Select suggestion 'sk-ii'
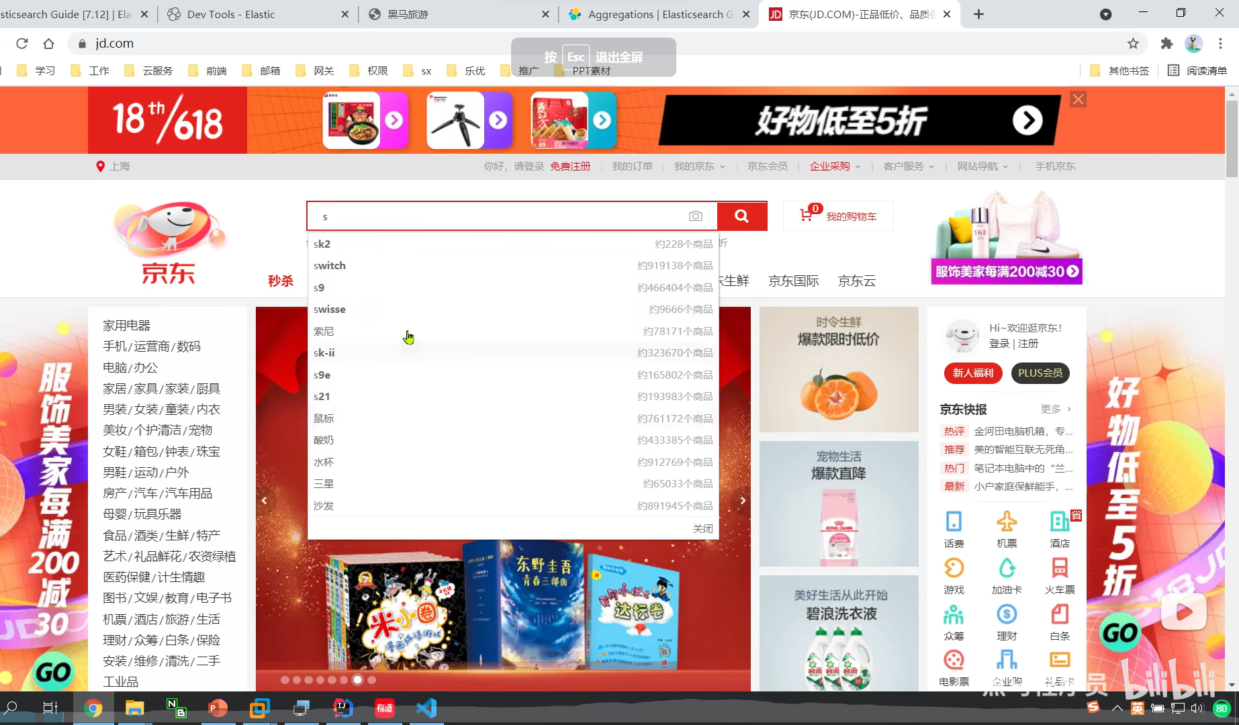This screenshot has height=725, width=1239. [x=513, y=353]
